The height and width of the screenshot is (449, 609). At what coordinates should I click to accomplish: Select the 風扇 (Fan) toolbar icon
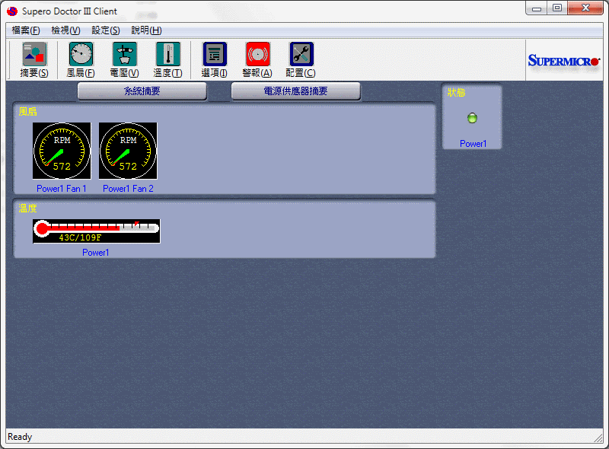(81, 55)
